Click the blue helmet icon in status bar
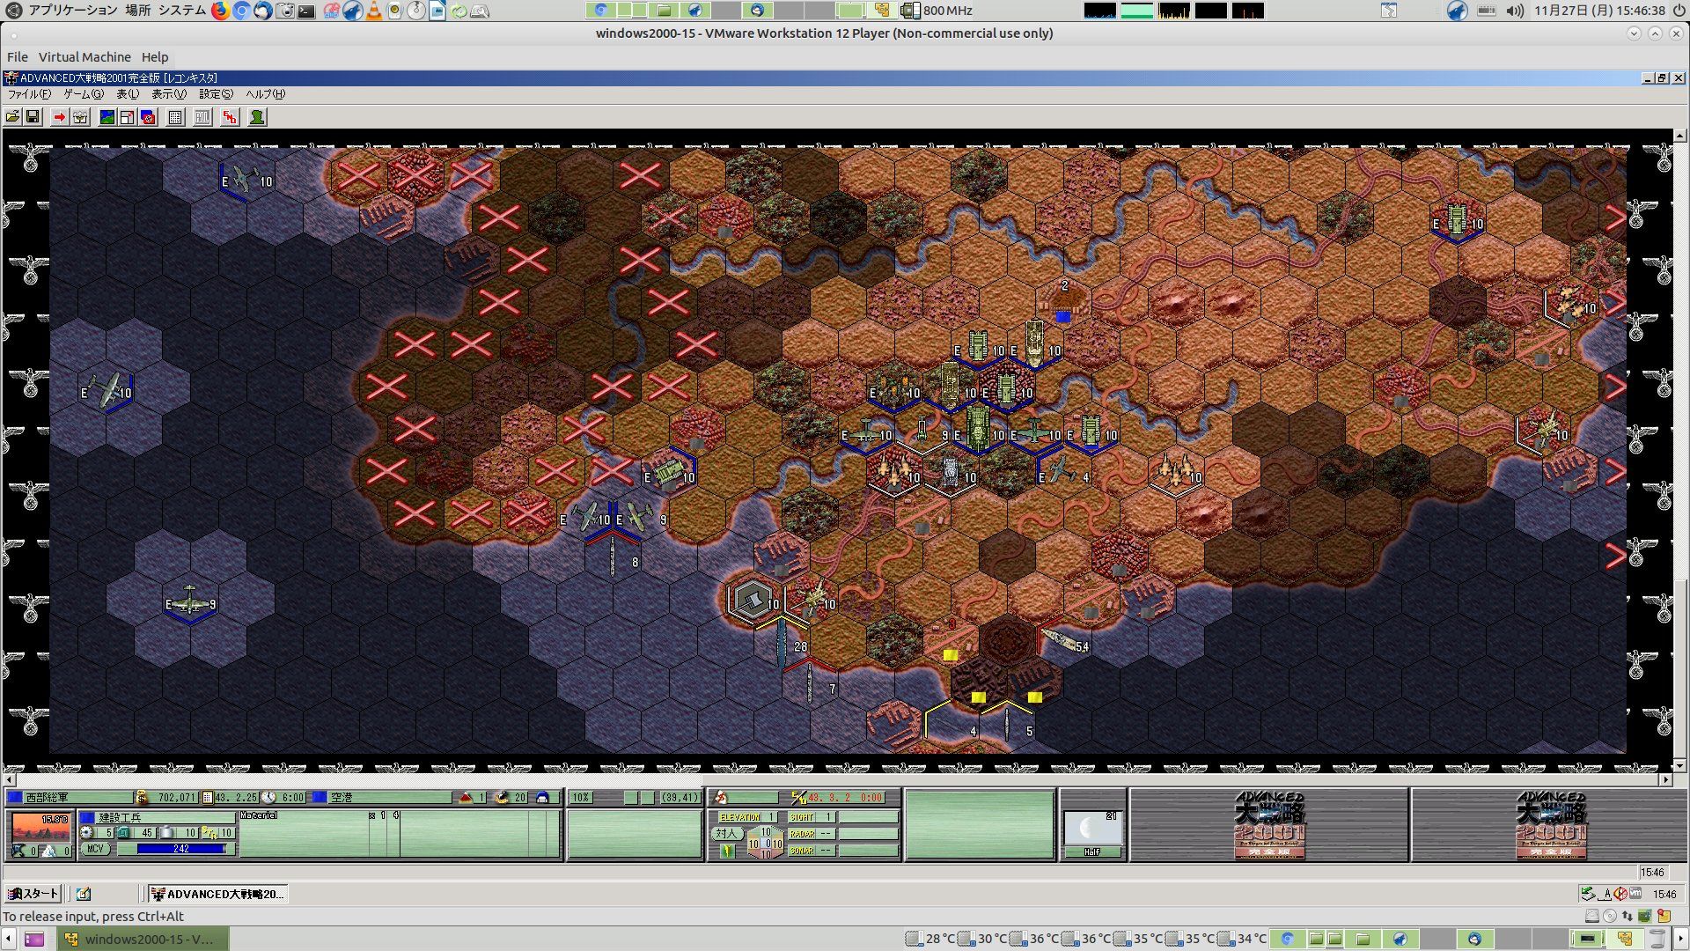The height and width of the screenshot is (951, 1690). click(542, 797)
